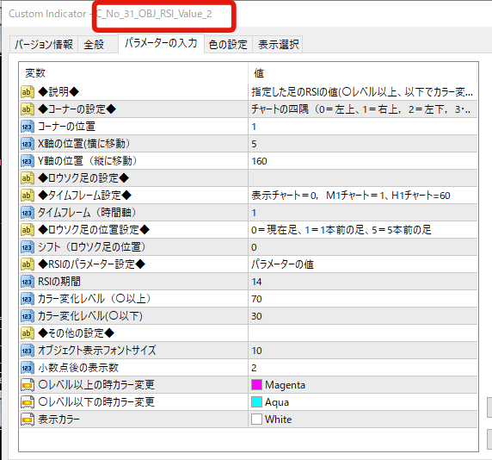This screenshot has height=460, width=492.
Task: Click the Aqua color swatch
Action: (x=256, y=402)
